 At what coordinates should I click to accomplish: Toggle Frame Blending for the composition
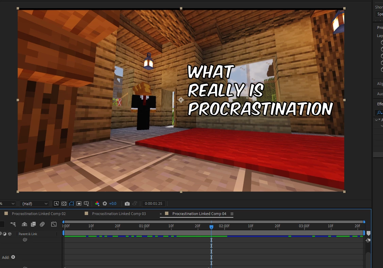click(33, 224)
